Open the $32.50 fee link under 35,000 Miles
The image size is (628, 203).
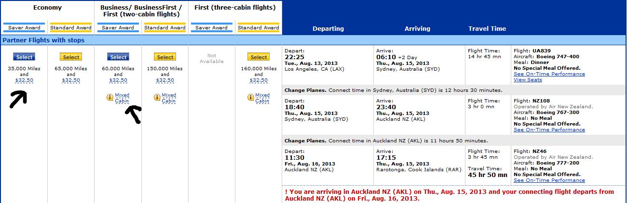coord(25,80)
